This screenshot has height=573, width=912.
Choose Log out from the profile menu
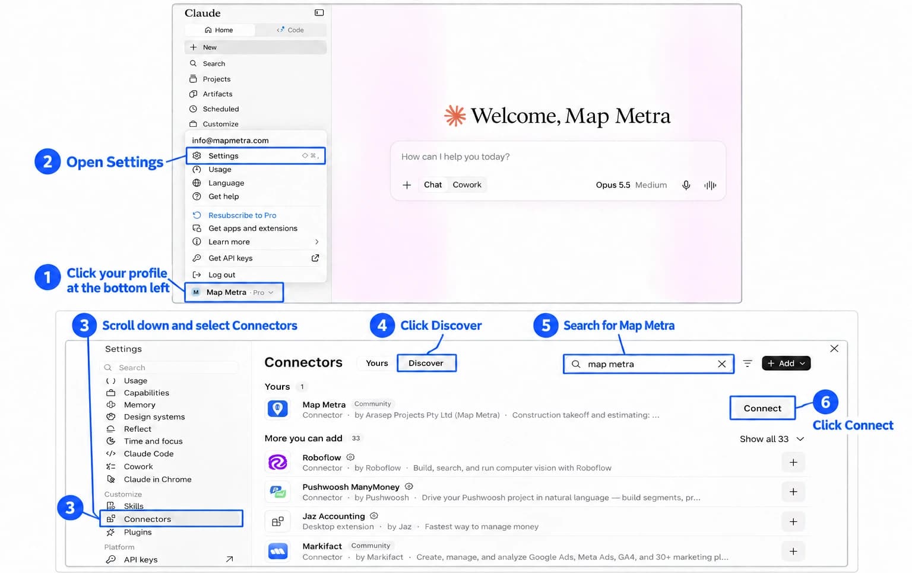(x=255, y=275)
